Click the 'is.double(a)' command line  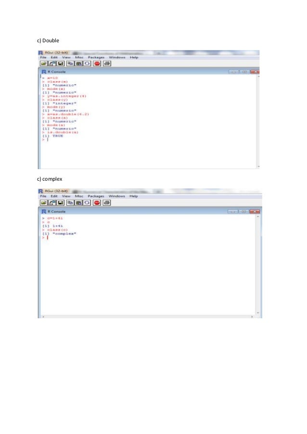[x=60, y=132]
